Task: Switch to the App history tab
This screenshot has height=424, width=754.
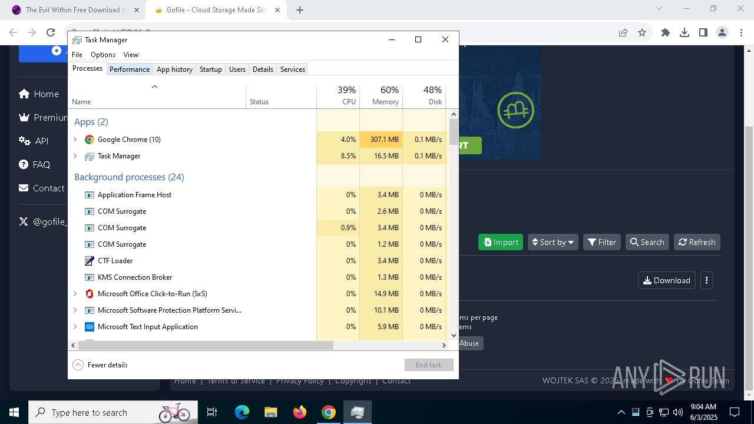Action: click(174, 69)
